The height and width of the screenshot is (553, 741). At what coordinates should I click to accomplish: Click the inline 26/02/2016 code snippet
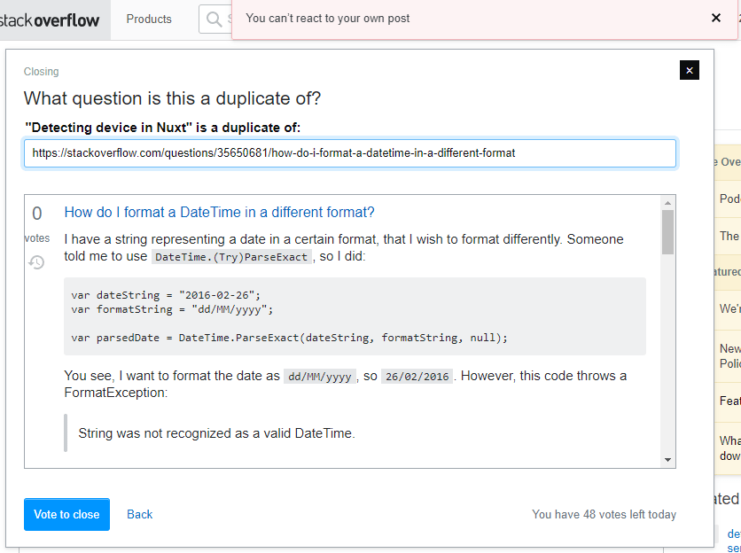[417, 376]
